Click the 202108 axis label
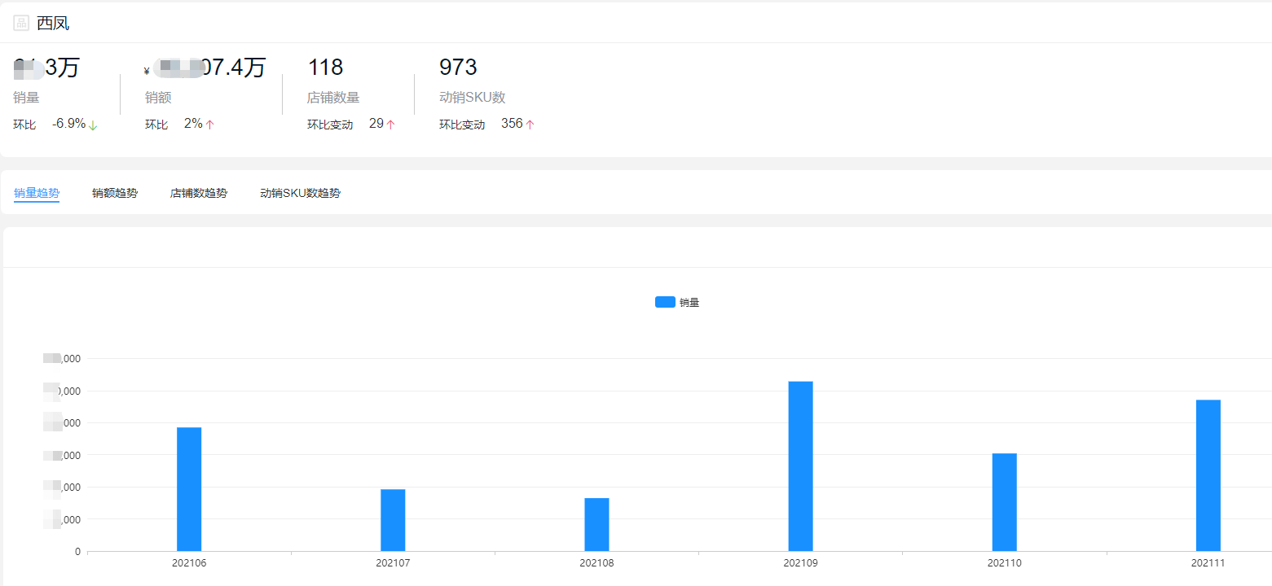Screen dimensions: 1272x586 tap(596, 562)
